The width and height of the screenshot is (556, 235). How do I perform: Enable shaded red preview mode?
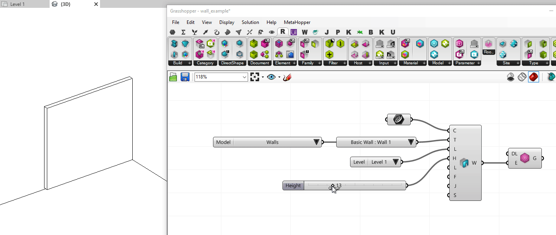point(533,77)
